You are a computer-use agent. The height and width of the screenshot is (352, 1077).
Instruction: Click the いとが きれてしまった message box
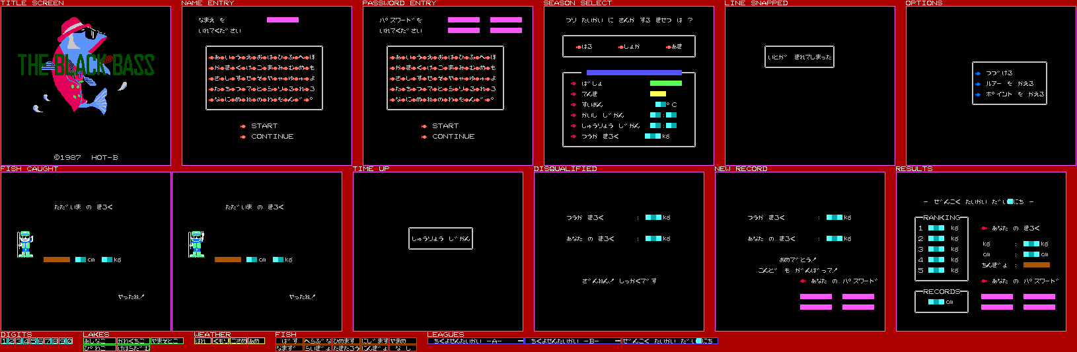[799, 57]
